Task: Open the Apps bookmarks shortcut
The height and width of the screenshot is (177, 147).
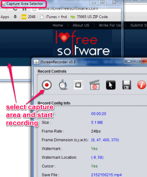Action: (x=5, y=17)
